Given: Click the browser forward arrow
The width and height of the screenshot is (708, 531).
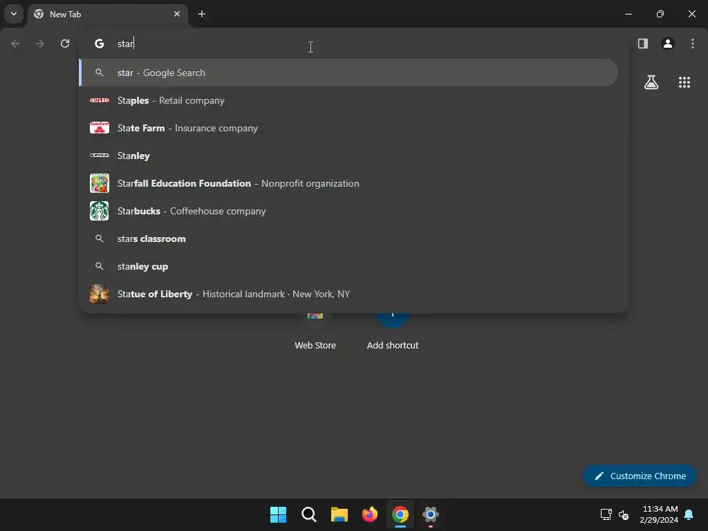Looking at the screenshot, I should 40,44.
